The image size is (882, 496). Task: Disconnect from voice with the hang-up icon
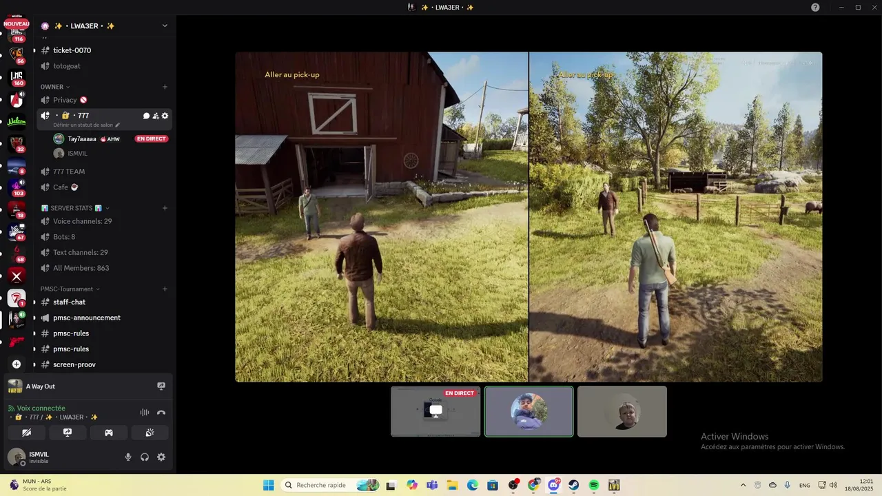pyautogui.click(x=161, y=413)
